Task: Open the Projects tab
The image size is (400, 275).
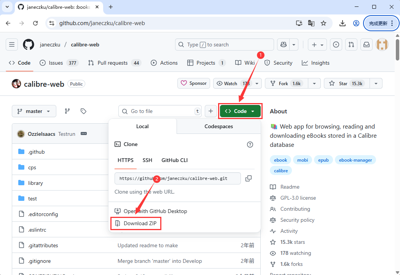Action: click(x=206, y=63)
